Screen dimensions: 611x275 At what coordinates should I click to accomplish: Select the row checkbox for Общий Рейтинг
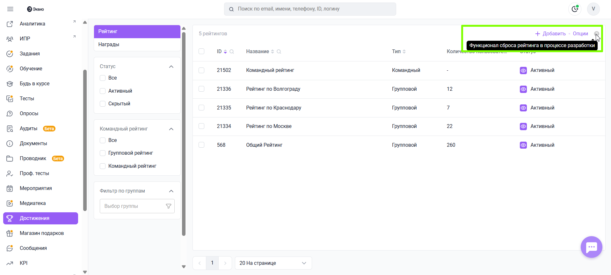click(x=201, y=145)
